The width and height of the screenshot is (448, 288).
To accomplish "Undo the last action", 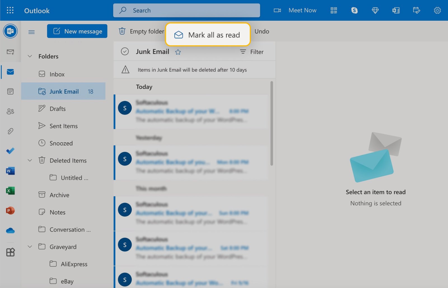I will [x=262, y=31].
